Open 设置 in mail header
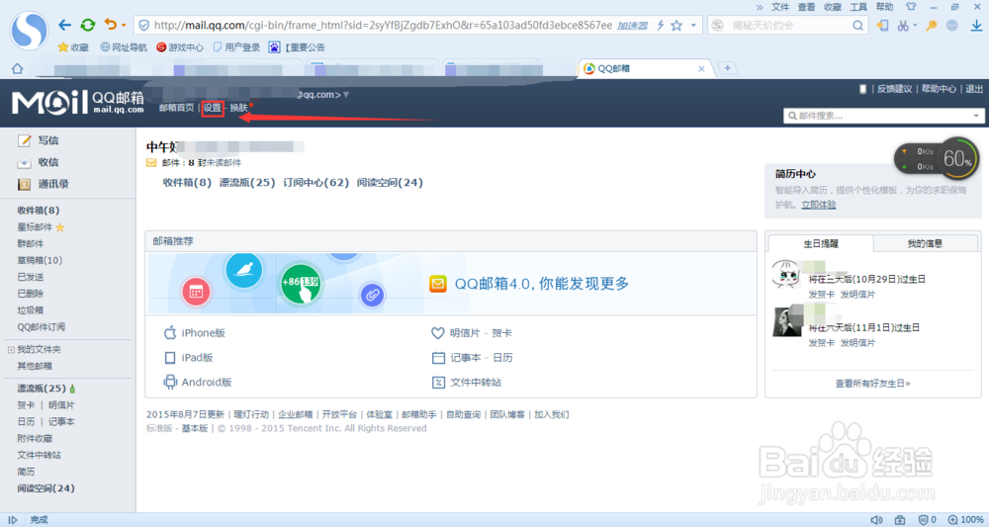 pos(213,108)
